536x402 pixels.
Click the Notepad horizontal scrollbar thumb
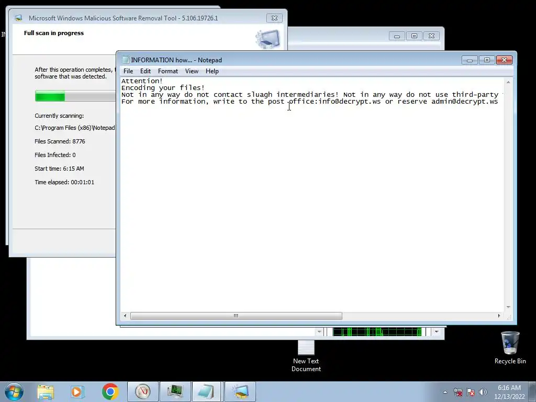pos(236,316)
